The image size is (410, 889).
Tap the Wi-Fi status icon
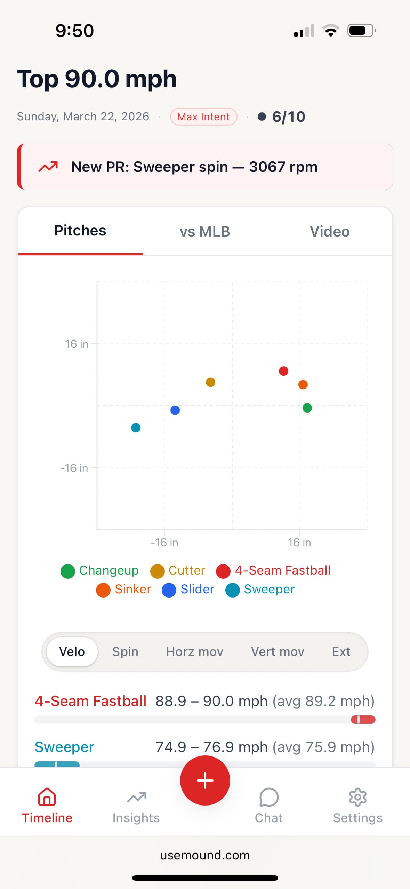[x=331, y=31]
